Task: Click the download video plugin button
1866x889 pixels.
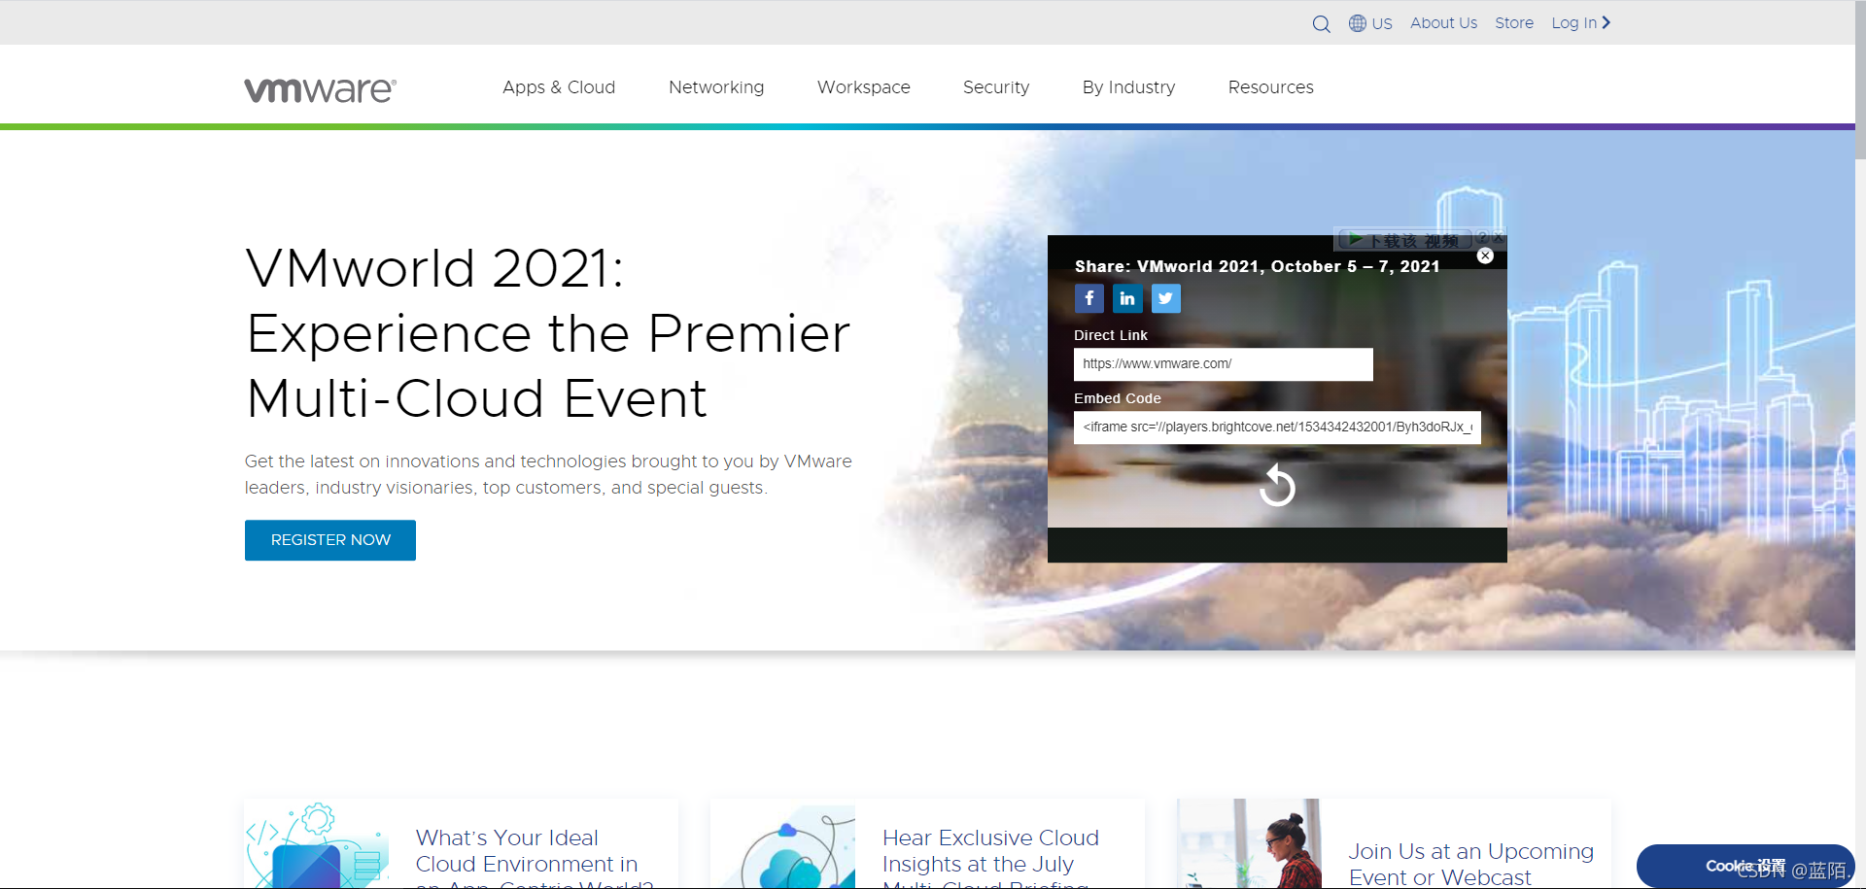Action: 1404,239
